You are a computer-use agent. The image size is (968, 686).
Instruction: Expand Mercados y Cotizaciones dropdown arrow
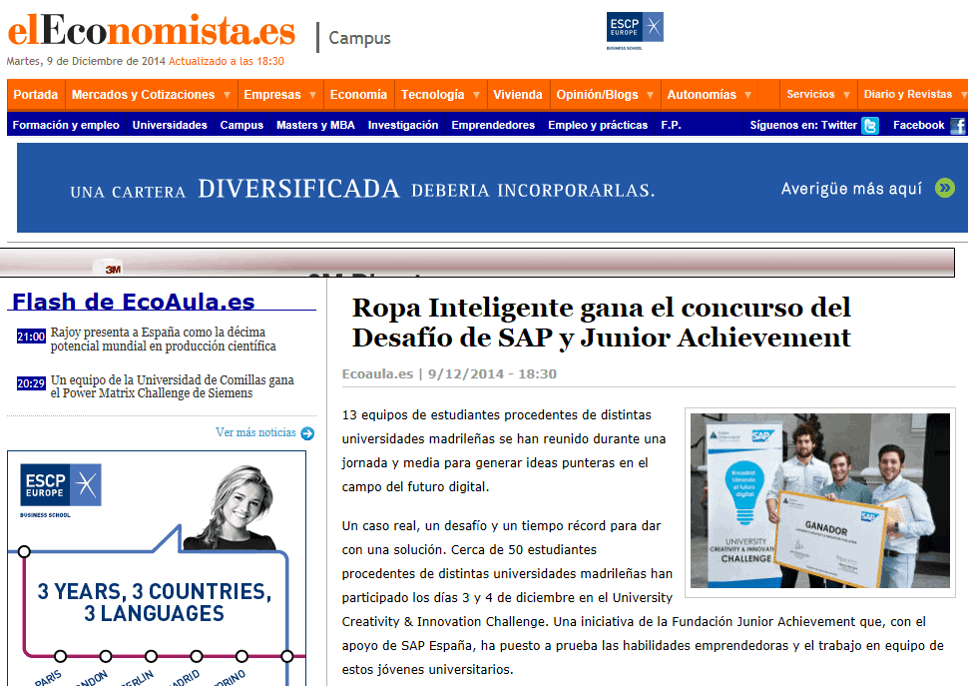(x=227, y=95)
